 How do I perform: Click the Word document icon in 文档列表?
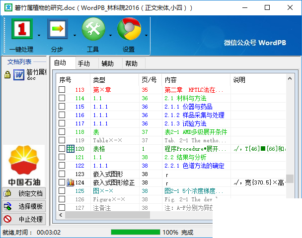[x=19, y=74]
